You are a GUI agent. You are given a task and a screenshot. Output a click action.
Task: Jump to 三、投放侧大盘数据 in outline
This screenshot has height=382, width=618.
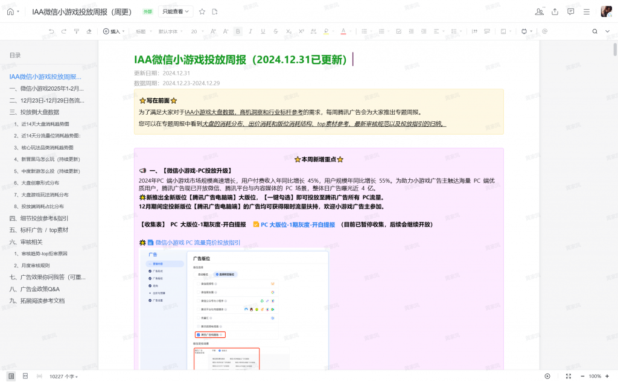(x=34, y=112)
